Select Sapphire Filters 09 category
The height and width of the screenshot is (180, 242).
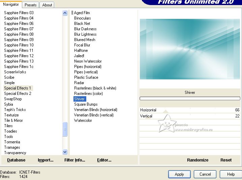pos(19,40)
